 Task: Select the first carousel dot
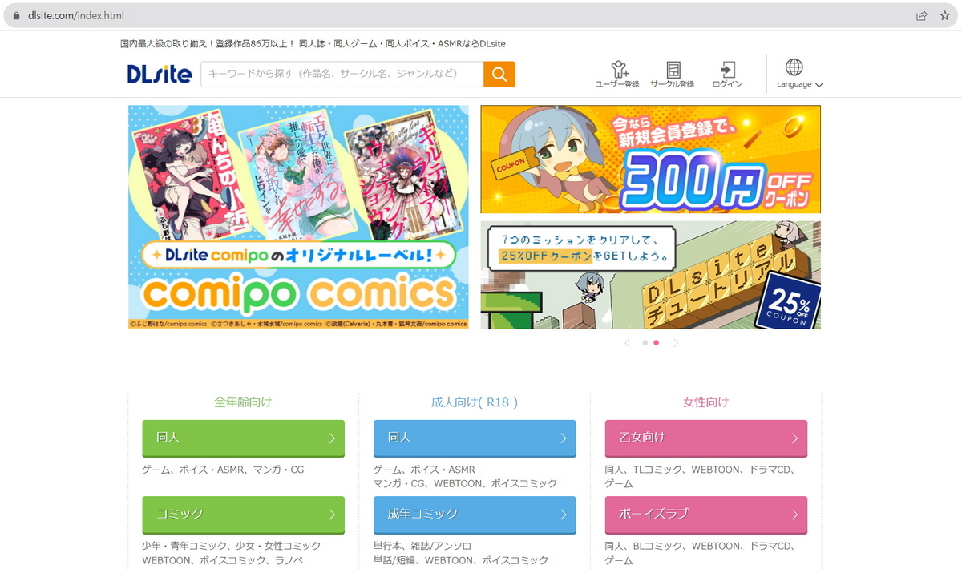pos(645,343)
